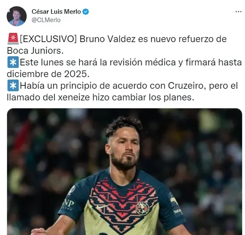The image size is (245, 235).
Task: Click the 'Bruno Valdez' name in tweet text
Action: 107,39
